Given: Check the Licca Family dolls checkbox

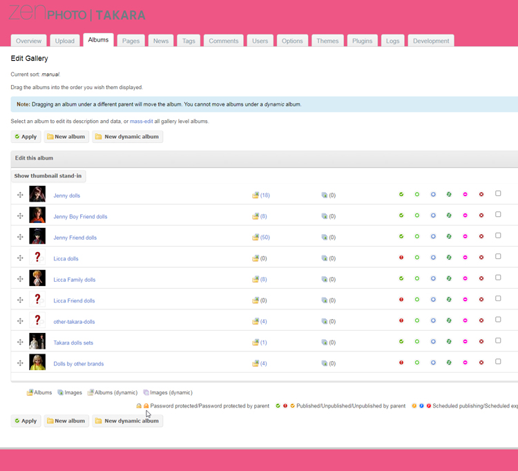Looking at the screenshot, I should tap(498, 278).
